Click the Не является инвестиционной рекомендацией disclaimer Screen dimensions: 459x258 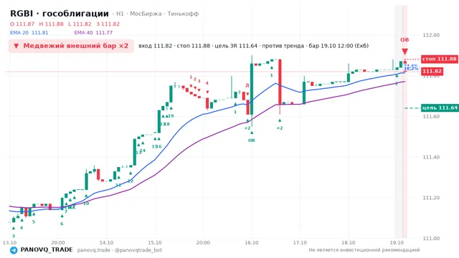point(364,250)
